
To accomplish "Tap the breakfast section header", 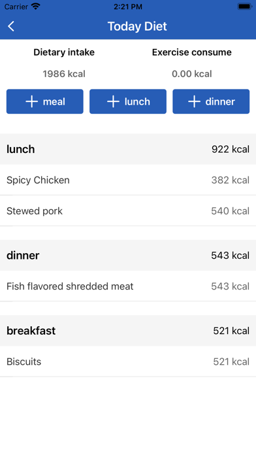I will [128, 331].
